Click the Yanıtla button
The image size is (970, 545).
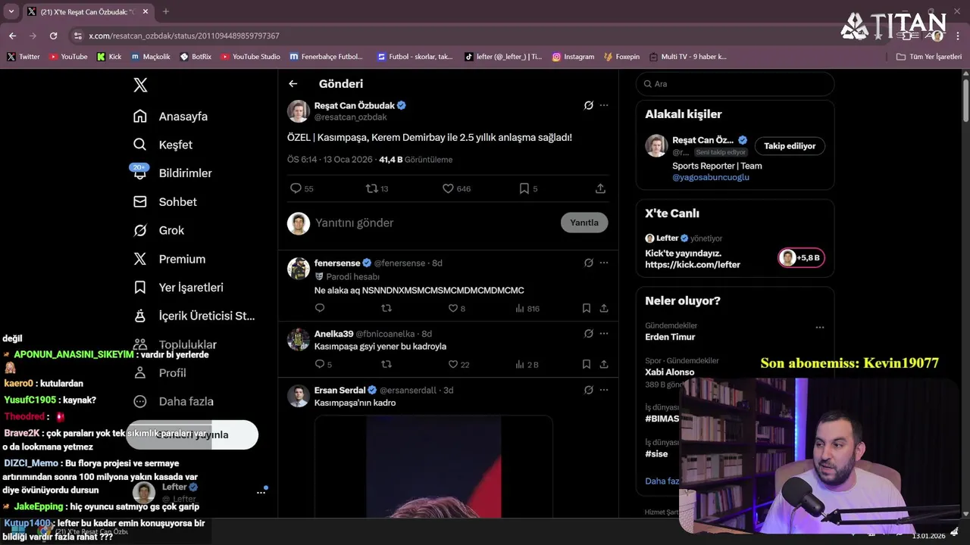click(584, 223)
